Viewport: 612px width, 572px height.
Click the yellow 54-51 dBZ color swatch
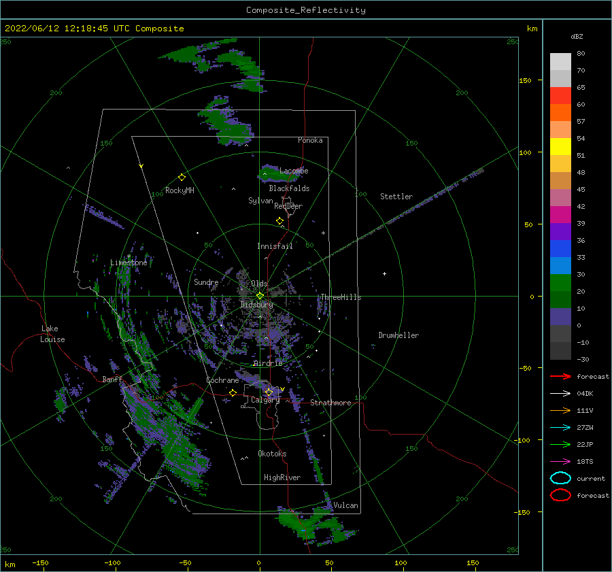point(560,147)
